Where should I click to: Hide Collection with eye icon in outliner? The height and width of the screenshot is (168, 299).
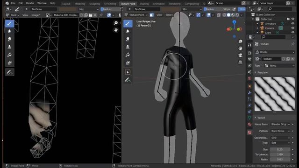[x=293, y=19]
